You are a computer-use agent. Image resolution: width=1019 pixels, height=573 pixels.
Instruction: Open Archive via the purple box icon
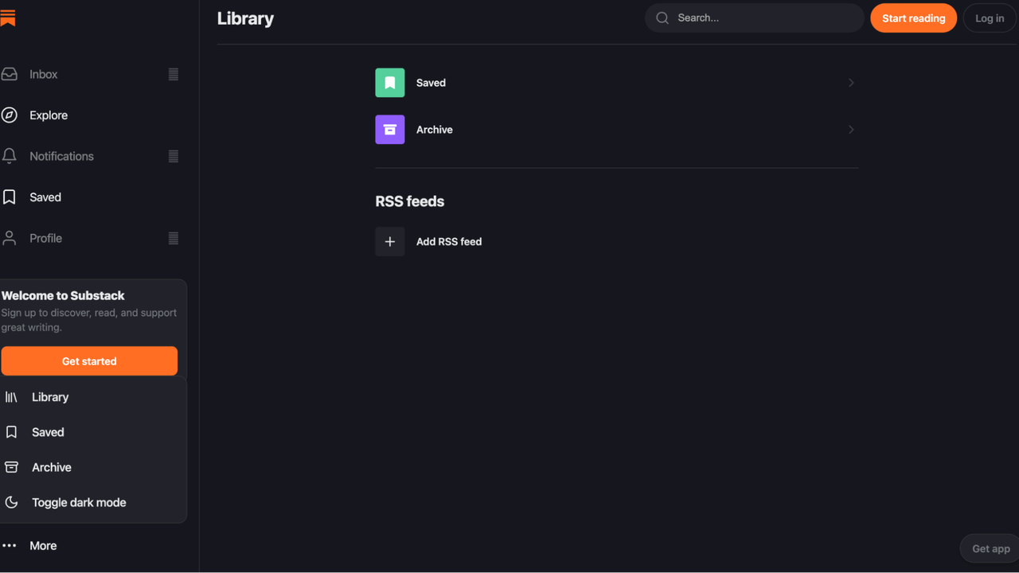(389, 129)
